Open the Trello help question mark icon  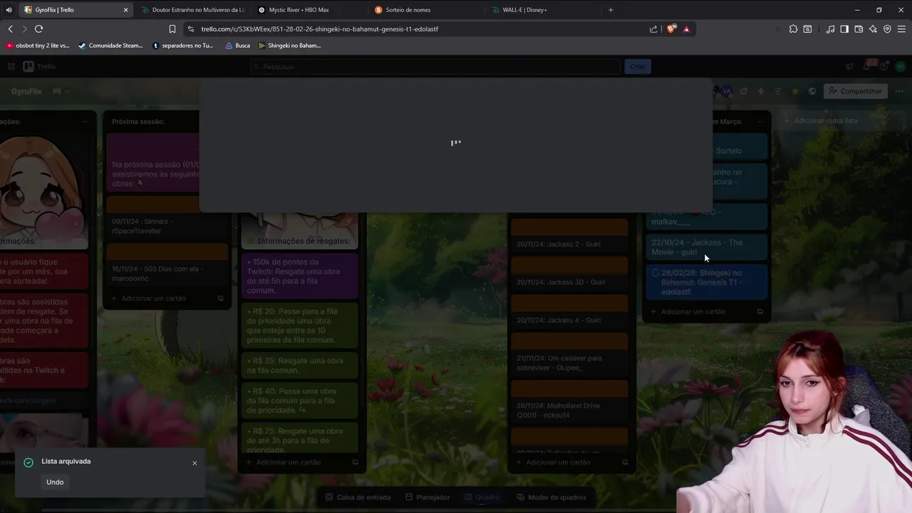883,66
